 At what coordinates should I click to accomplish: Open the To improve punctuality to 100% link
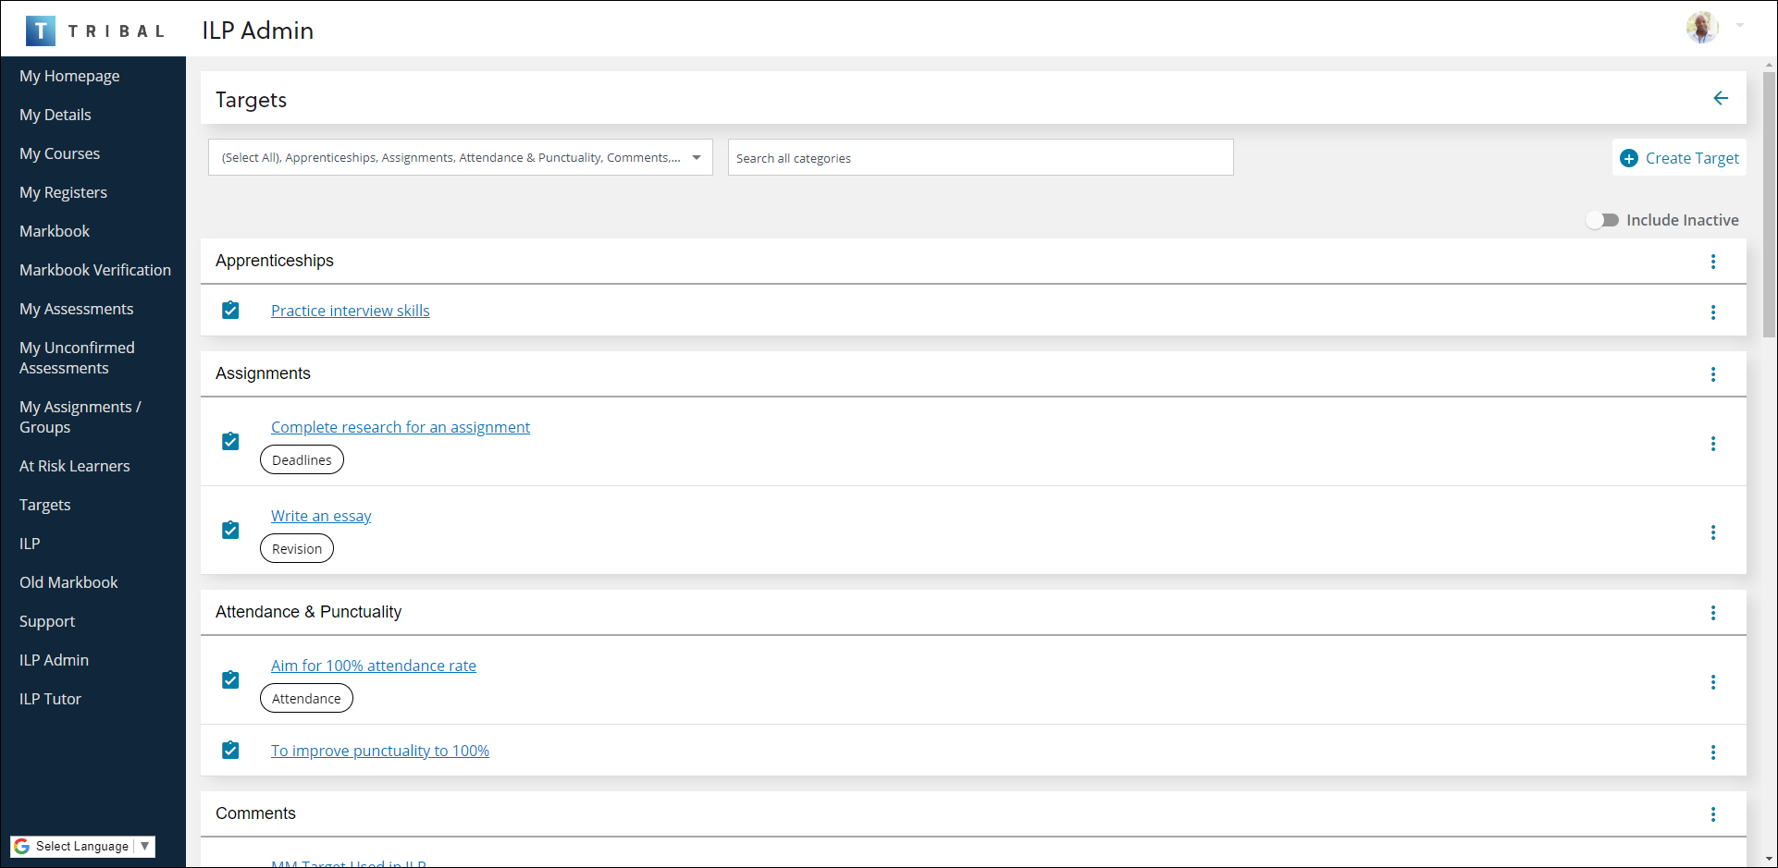[380, 751]
